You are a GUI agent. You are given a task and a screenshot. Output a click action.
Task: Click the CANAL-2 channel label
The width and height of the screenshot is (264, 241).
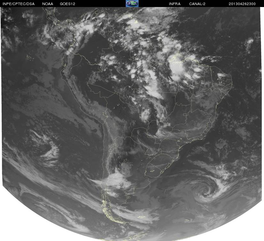click(197, 4)
